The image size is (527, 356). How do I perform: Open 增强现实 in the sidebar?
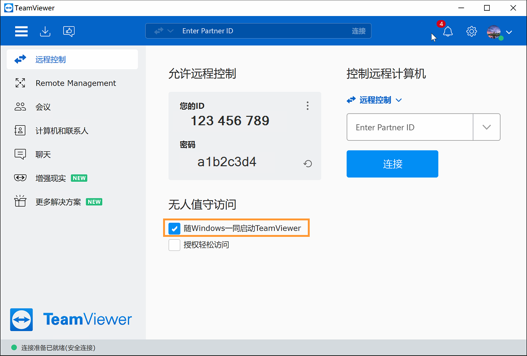pos(72,178)
